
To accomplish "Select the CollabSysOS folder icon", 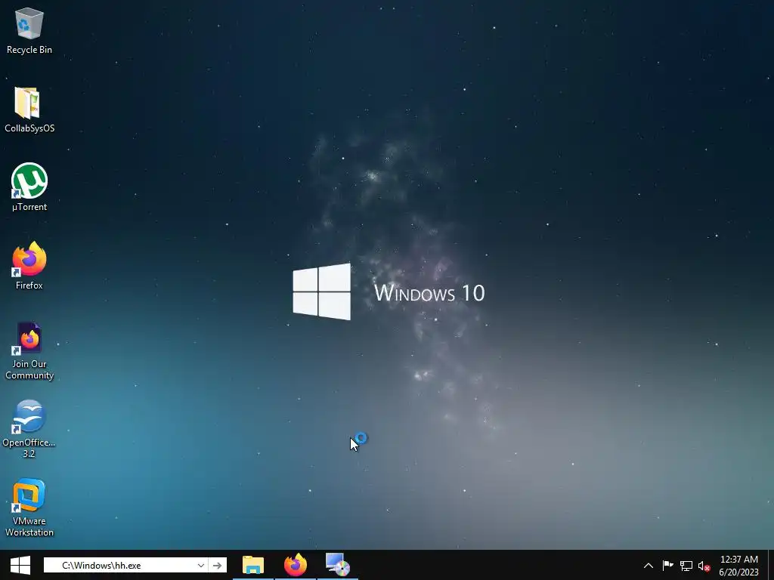I will tap(29, 110).
